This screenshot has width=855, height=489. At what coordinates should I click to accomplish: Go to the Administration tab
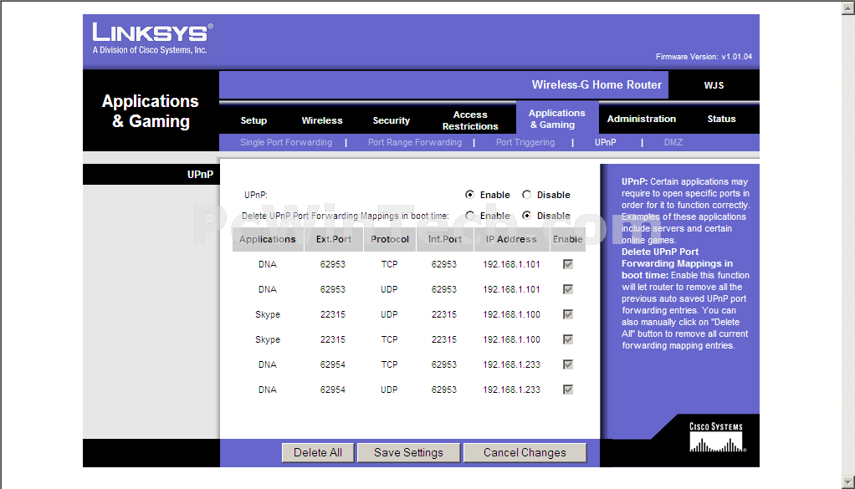[641, 119]
